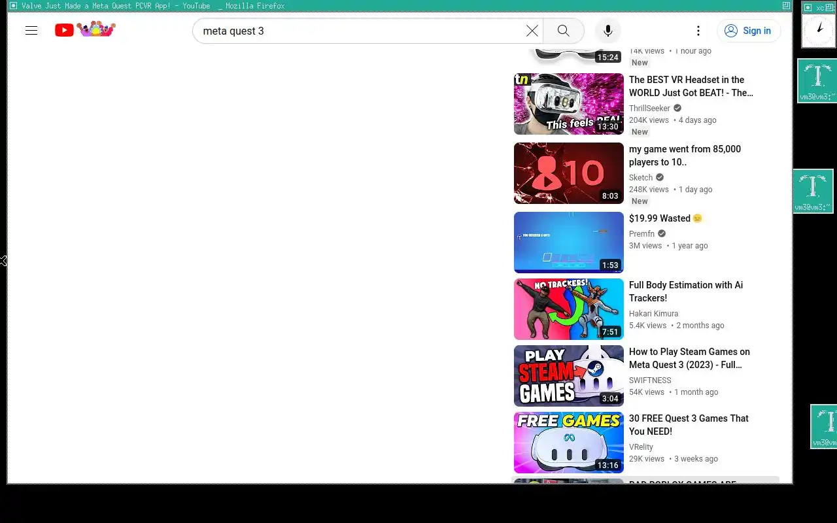The height and width of the screenshot is (523, 837).
Task: Click 3M views text under Premfn
Action: click(645, 246)
